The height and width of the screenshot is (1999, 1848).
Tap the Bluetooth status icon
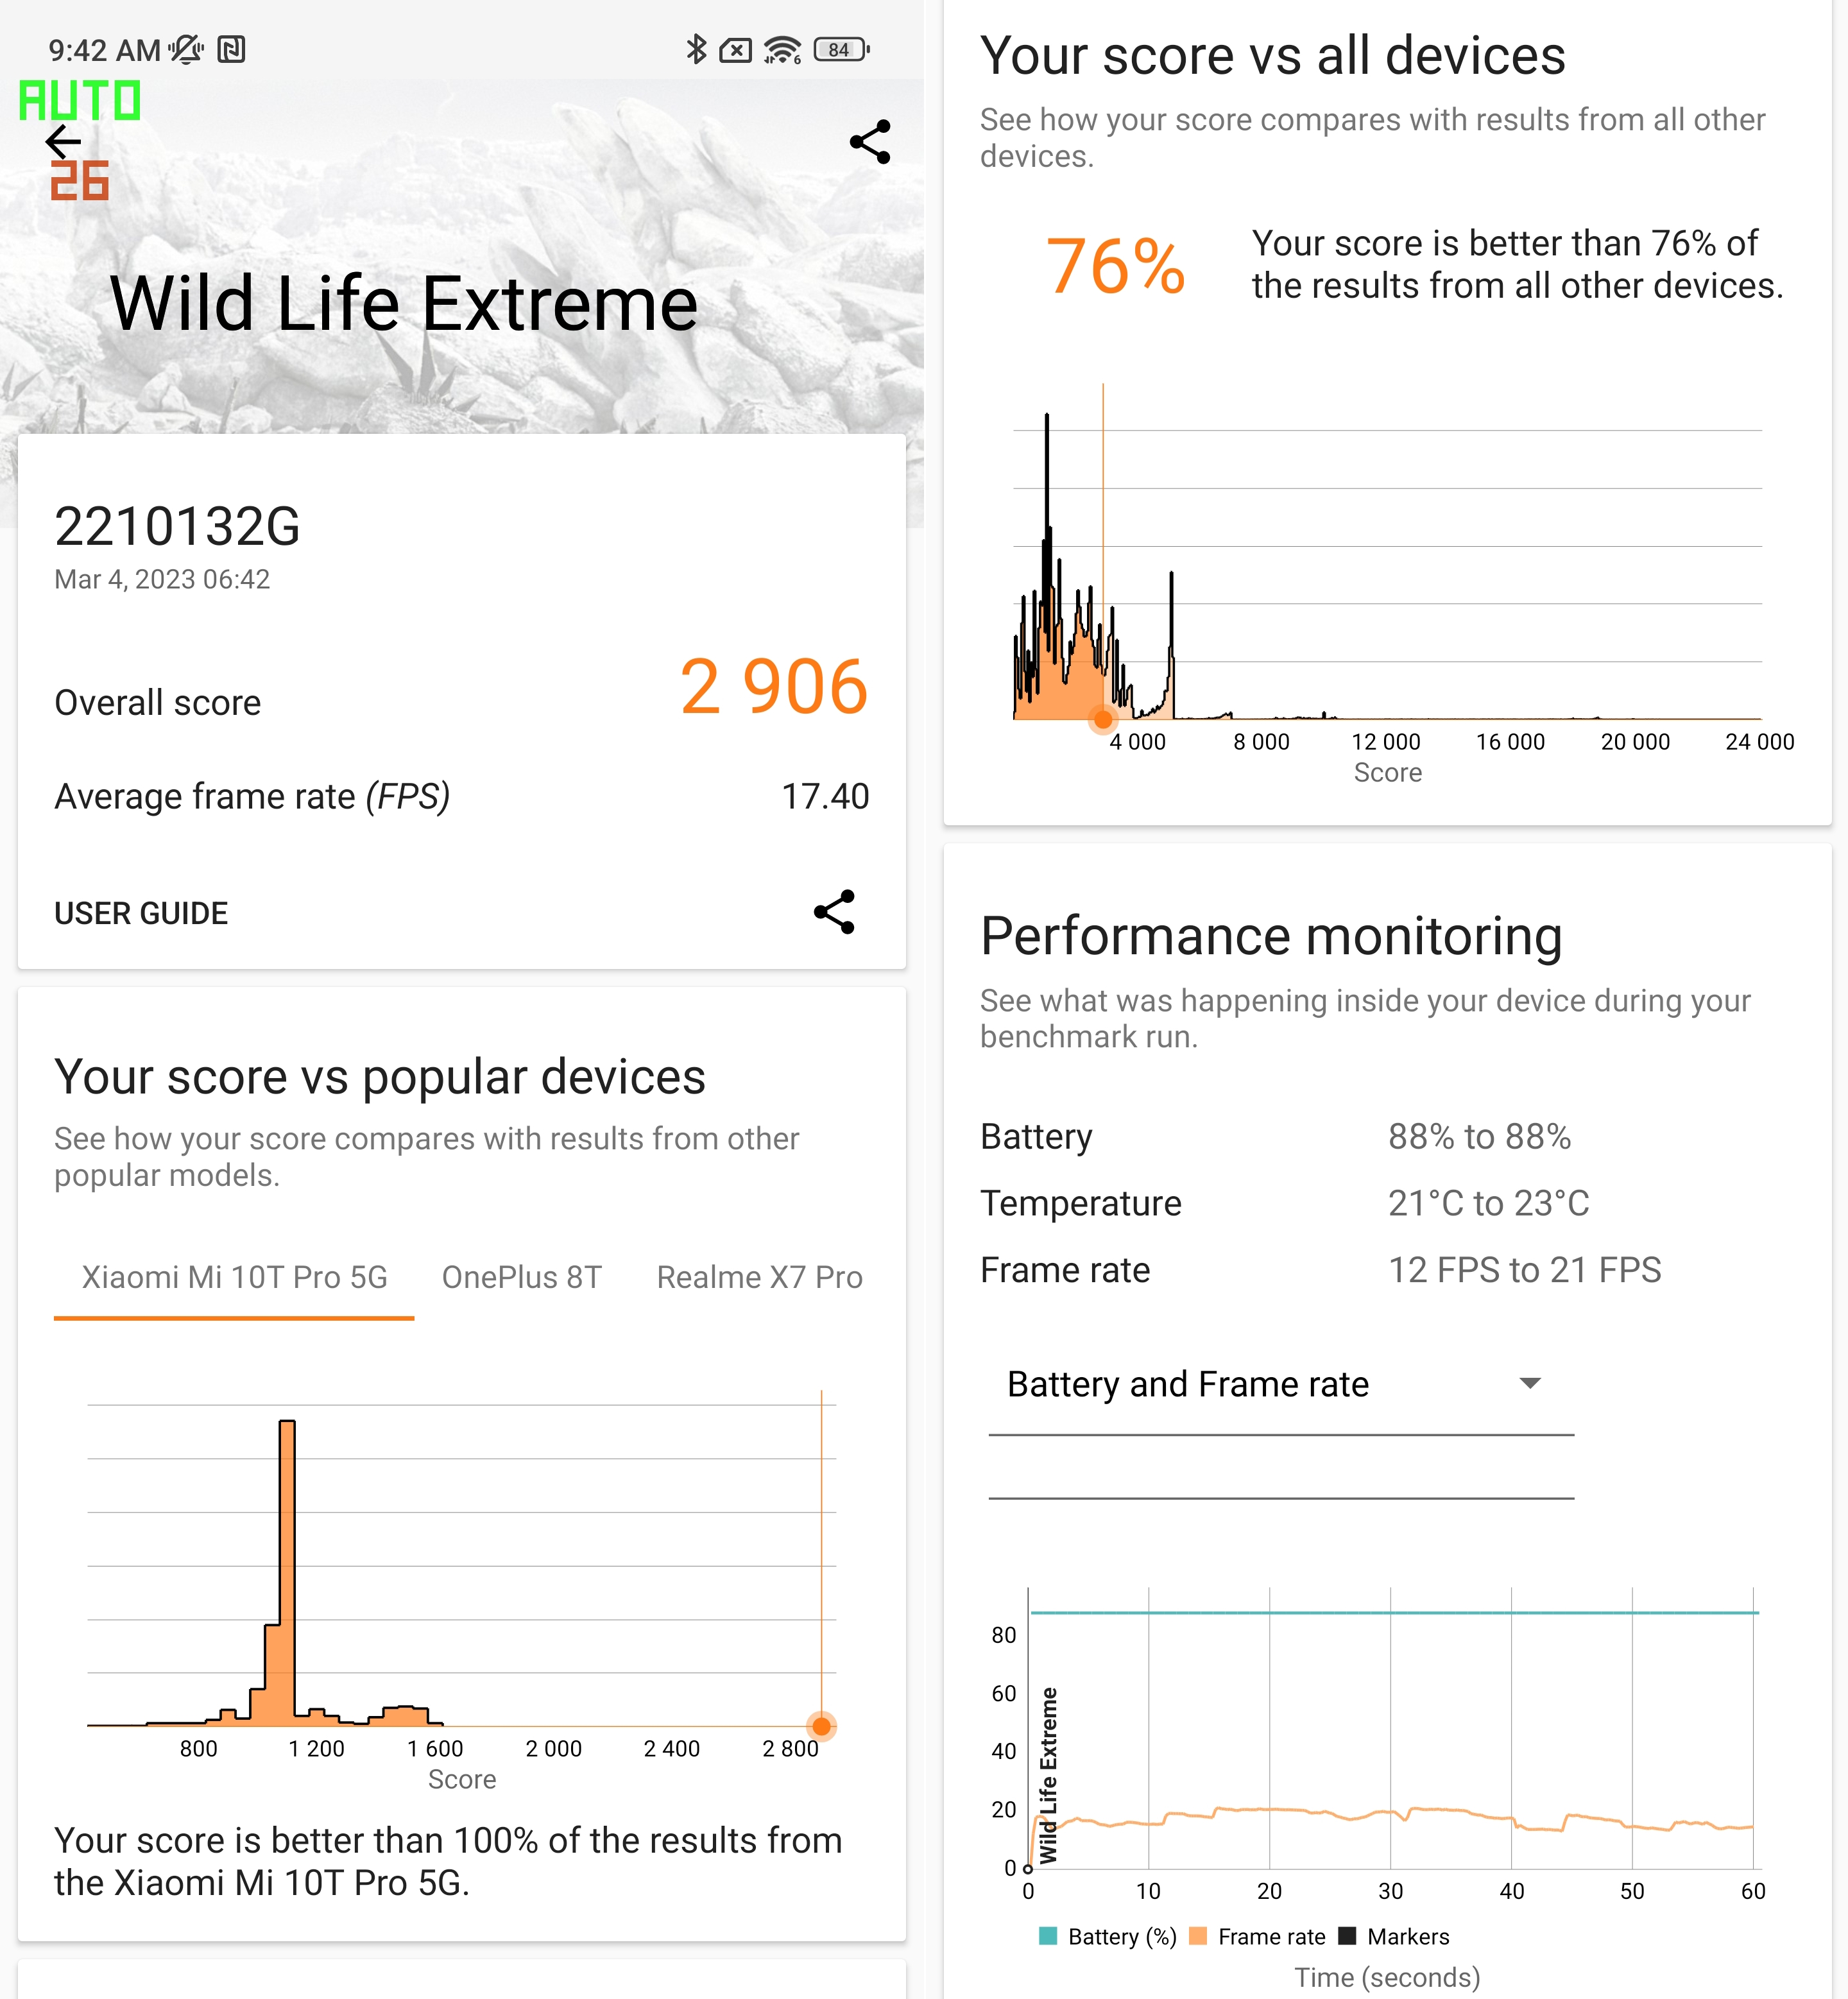pos(696,49)
